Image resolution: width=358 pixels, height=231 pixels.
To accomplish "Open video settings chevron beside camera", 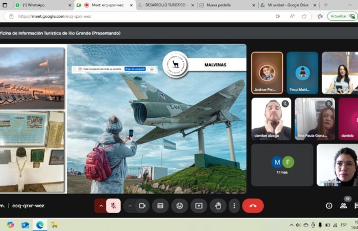I will [130, 206].
